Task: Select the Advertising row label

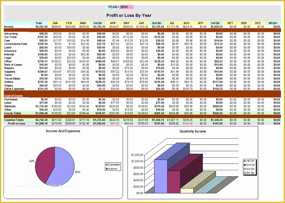Action: coord(11,34)
